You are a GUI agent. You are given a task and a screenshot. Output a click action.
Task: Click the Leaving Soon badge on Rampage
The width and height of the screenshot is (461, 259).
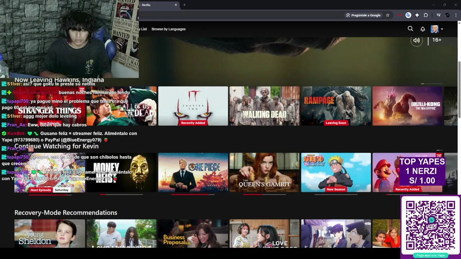coord(336,123)
